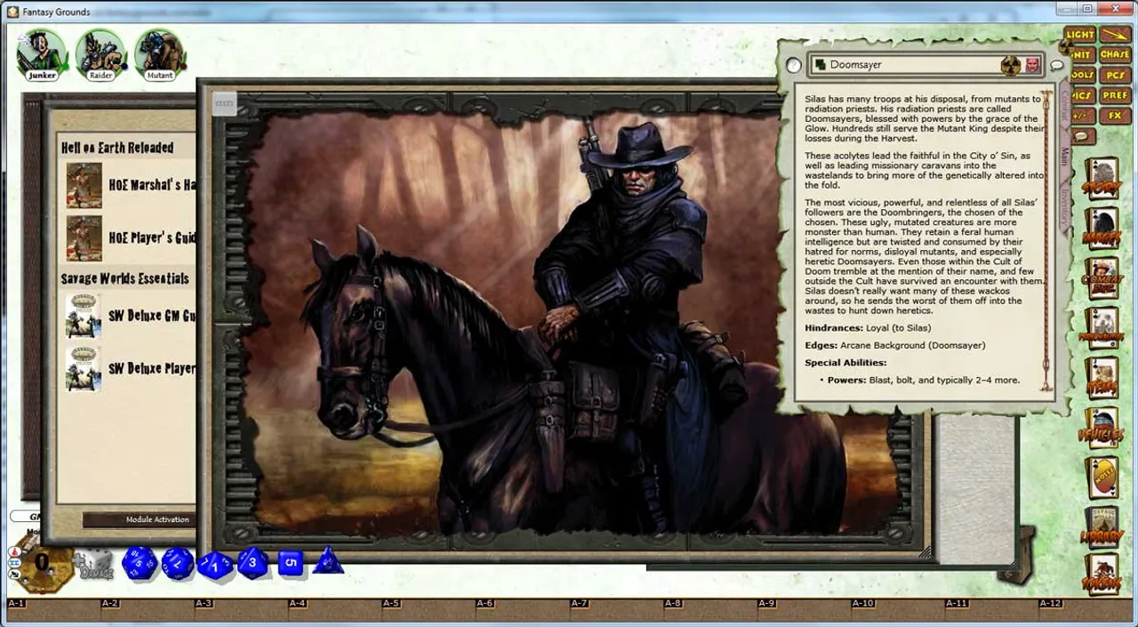Image resolution: width=1138 pixels, height=627 pixels.
Task: Click the Doomsayer text scrollbar rope
Action: [1047, 240]
